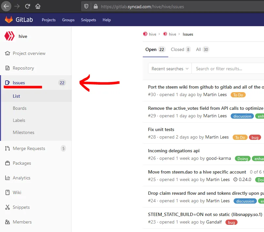Expand the Recent searches dropdown
Viewport: 264px width, 232px height.
(170, 69)
